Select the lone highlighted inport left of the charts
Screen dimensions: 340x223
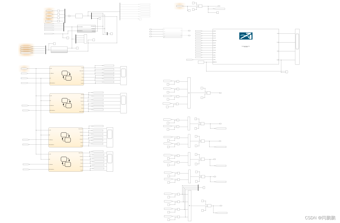click(24, 68)
